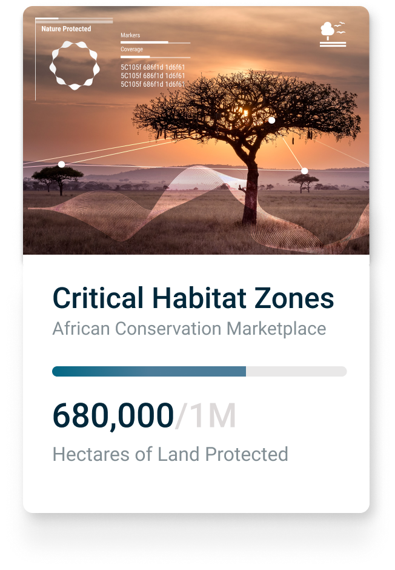Open the African Conservation Marketplace link
The width and height of the screenshot is (395, 570).
coord(189,329)
